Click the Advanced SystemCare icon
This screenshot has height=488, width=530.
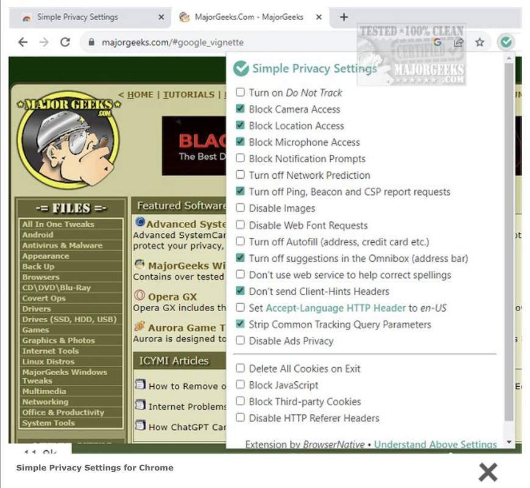pyautogui.click(x=140, y=222)
